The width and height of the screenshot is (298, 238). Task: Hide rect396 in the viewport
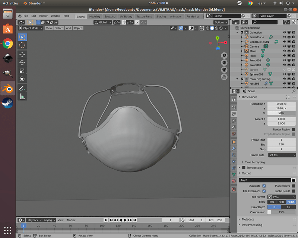[x=285, y=84]
